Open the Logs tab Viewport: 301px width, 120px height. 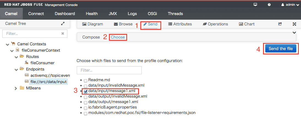[x=132, y=14]
